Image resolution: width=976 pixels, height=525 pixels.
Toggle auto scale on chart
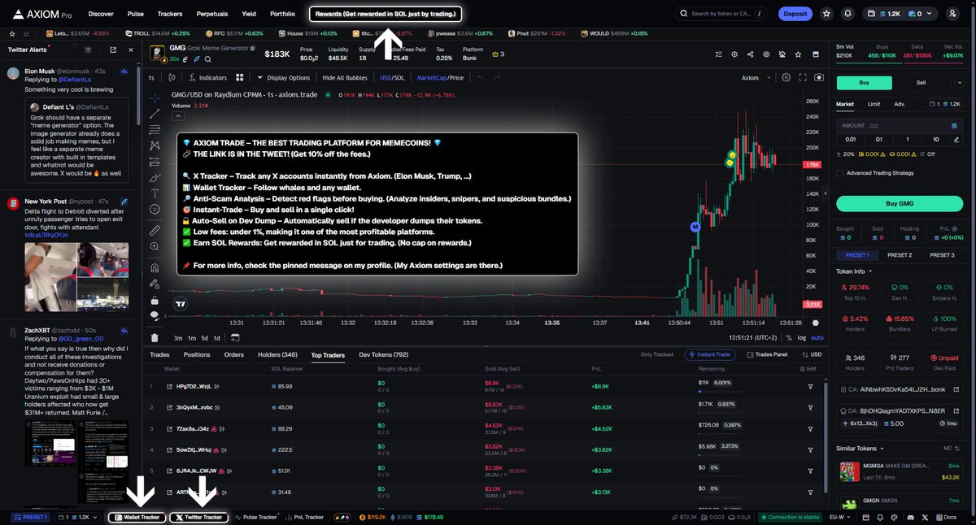click(817, 337)
